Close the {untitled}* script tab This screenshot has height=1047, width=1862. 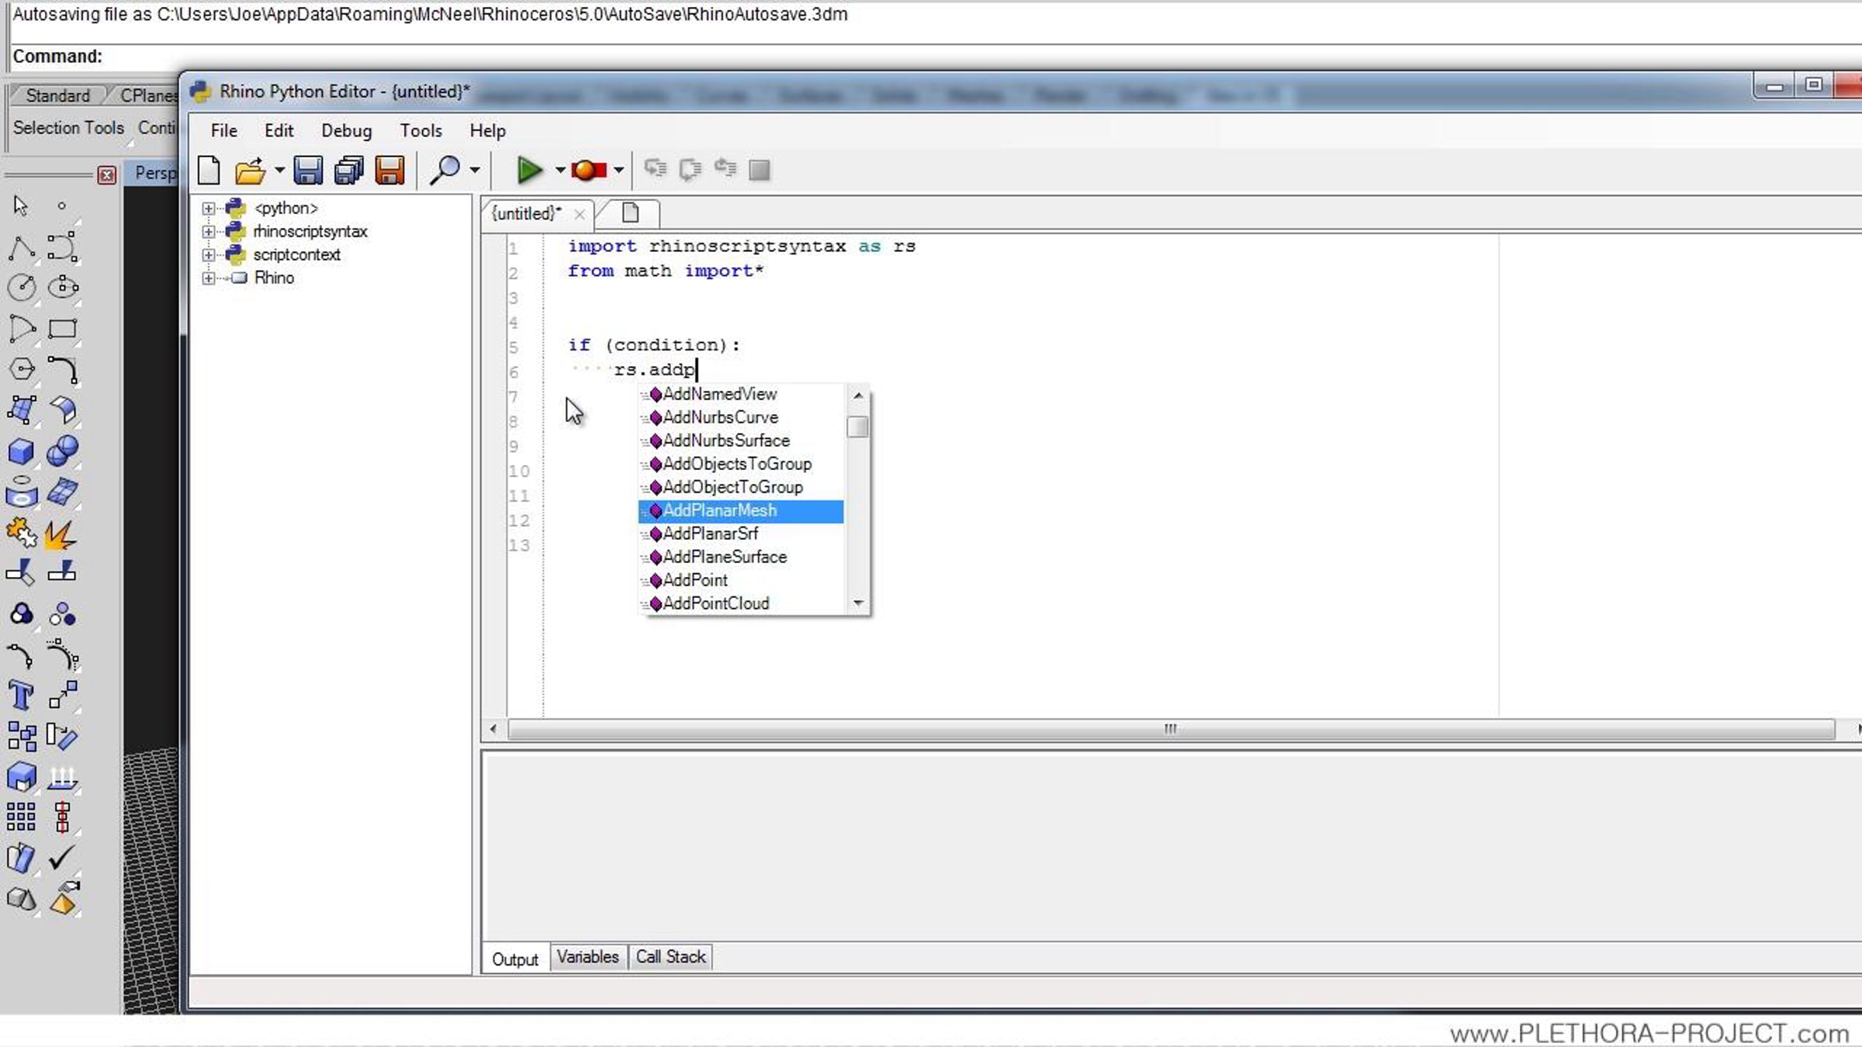point(579,214)
